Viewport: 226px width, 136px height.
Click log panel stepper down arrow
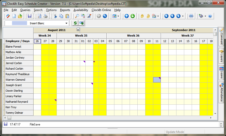click(x=221, y=126)
